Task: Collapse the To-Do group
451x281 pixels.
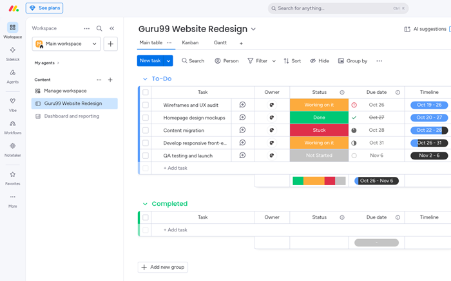Action: click(x=145, y=79)
